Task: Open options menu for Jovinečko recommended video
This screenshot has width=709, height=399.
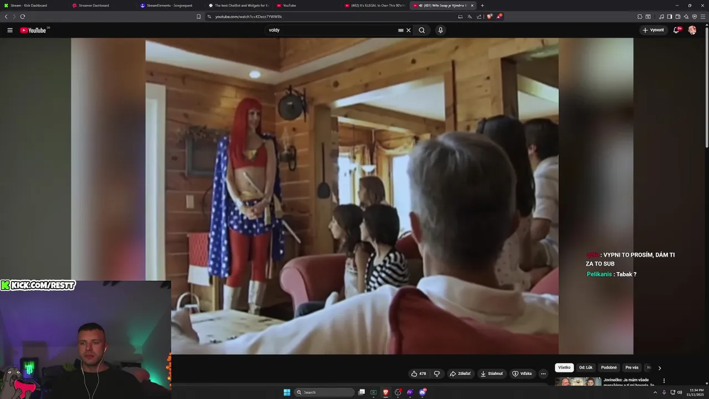Action: (x=664, y=381)
